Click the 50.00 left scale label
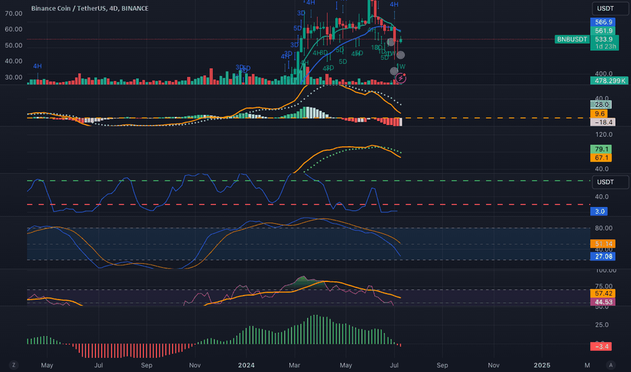This screenshot has width=631, height=372. 14,45
